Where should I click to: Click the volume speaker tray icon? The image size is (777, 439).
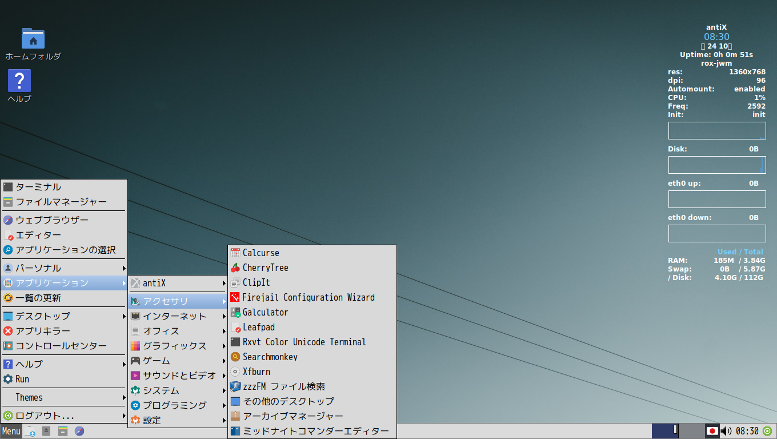[x=726, y=431]
